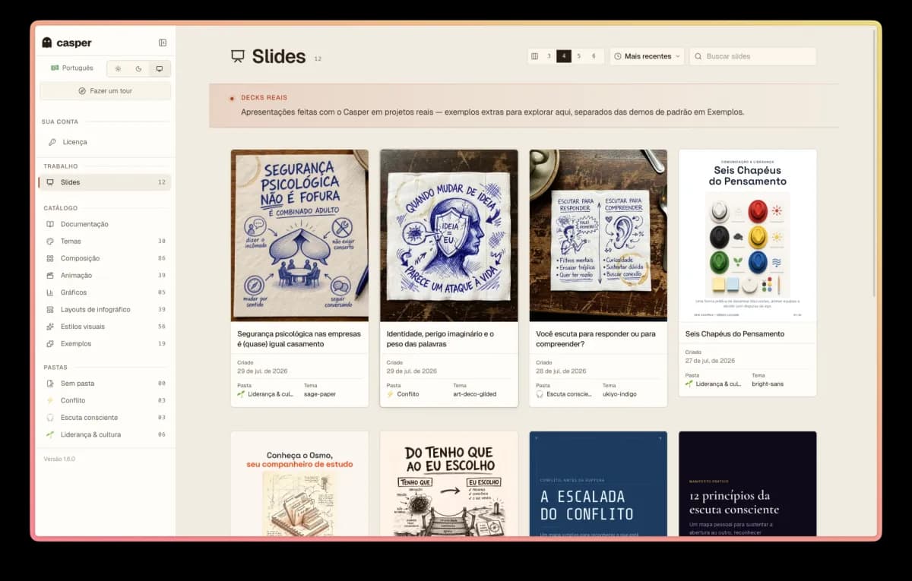Screen dimensions: 912x581
Task: Open Gráficos in the sidebar
Action: (105, 292)
